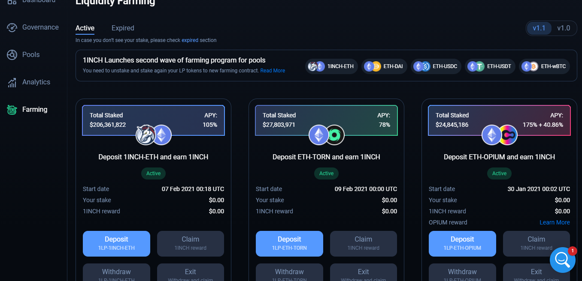Select the Active farming tab
The width and height of the screenshot is (582, 281).
(85, 28)
